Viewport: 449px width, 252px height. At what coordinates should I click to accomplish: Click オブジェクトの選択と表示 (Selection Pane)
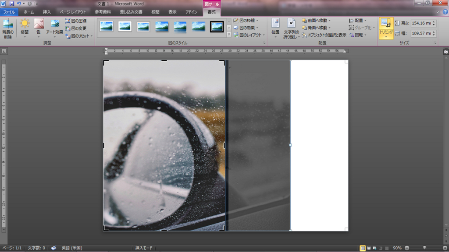(x=324, y=35)
